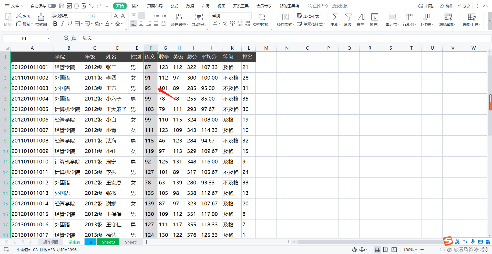Screen dimensions: 492x254
Task: Click the save file icon
Action: click(61, 6)
